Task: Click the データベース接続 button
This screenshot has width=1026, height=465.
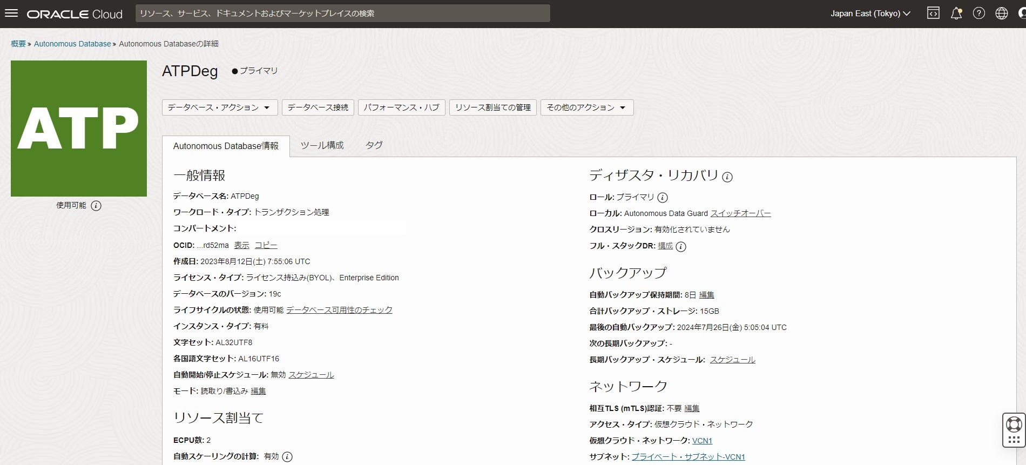Action: (x=318, y=107)
